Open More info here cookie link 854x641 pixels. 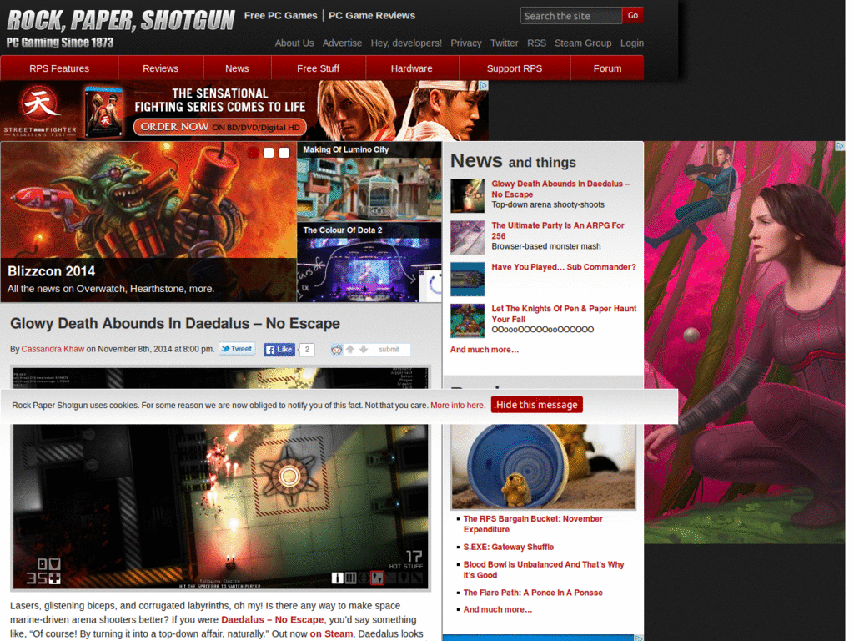457,405
